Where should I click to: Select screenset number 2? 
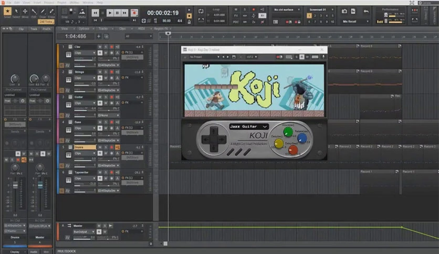(315, 16)
